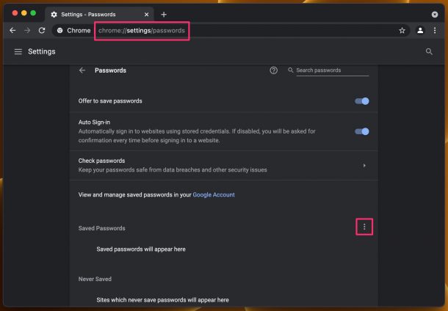Click the Search passwords field

point(332,70)
